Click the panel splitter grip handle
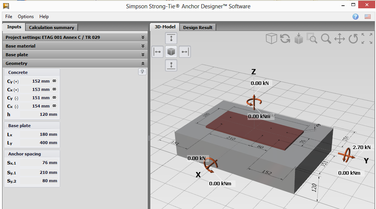Image resolution: width=376 pixels, height=209 pixels. (x=149, y=138)
